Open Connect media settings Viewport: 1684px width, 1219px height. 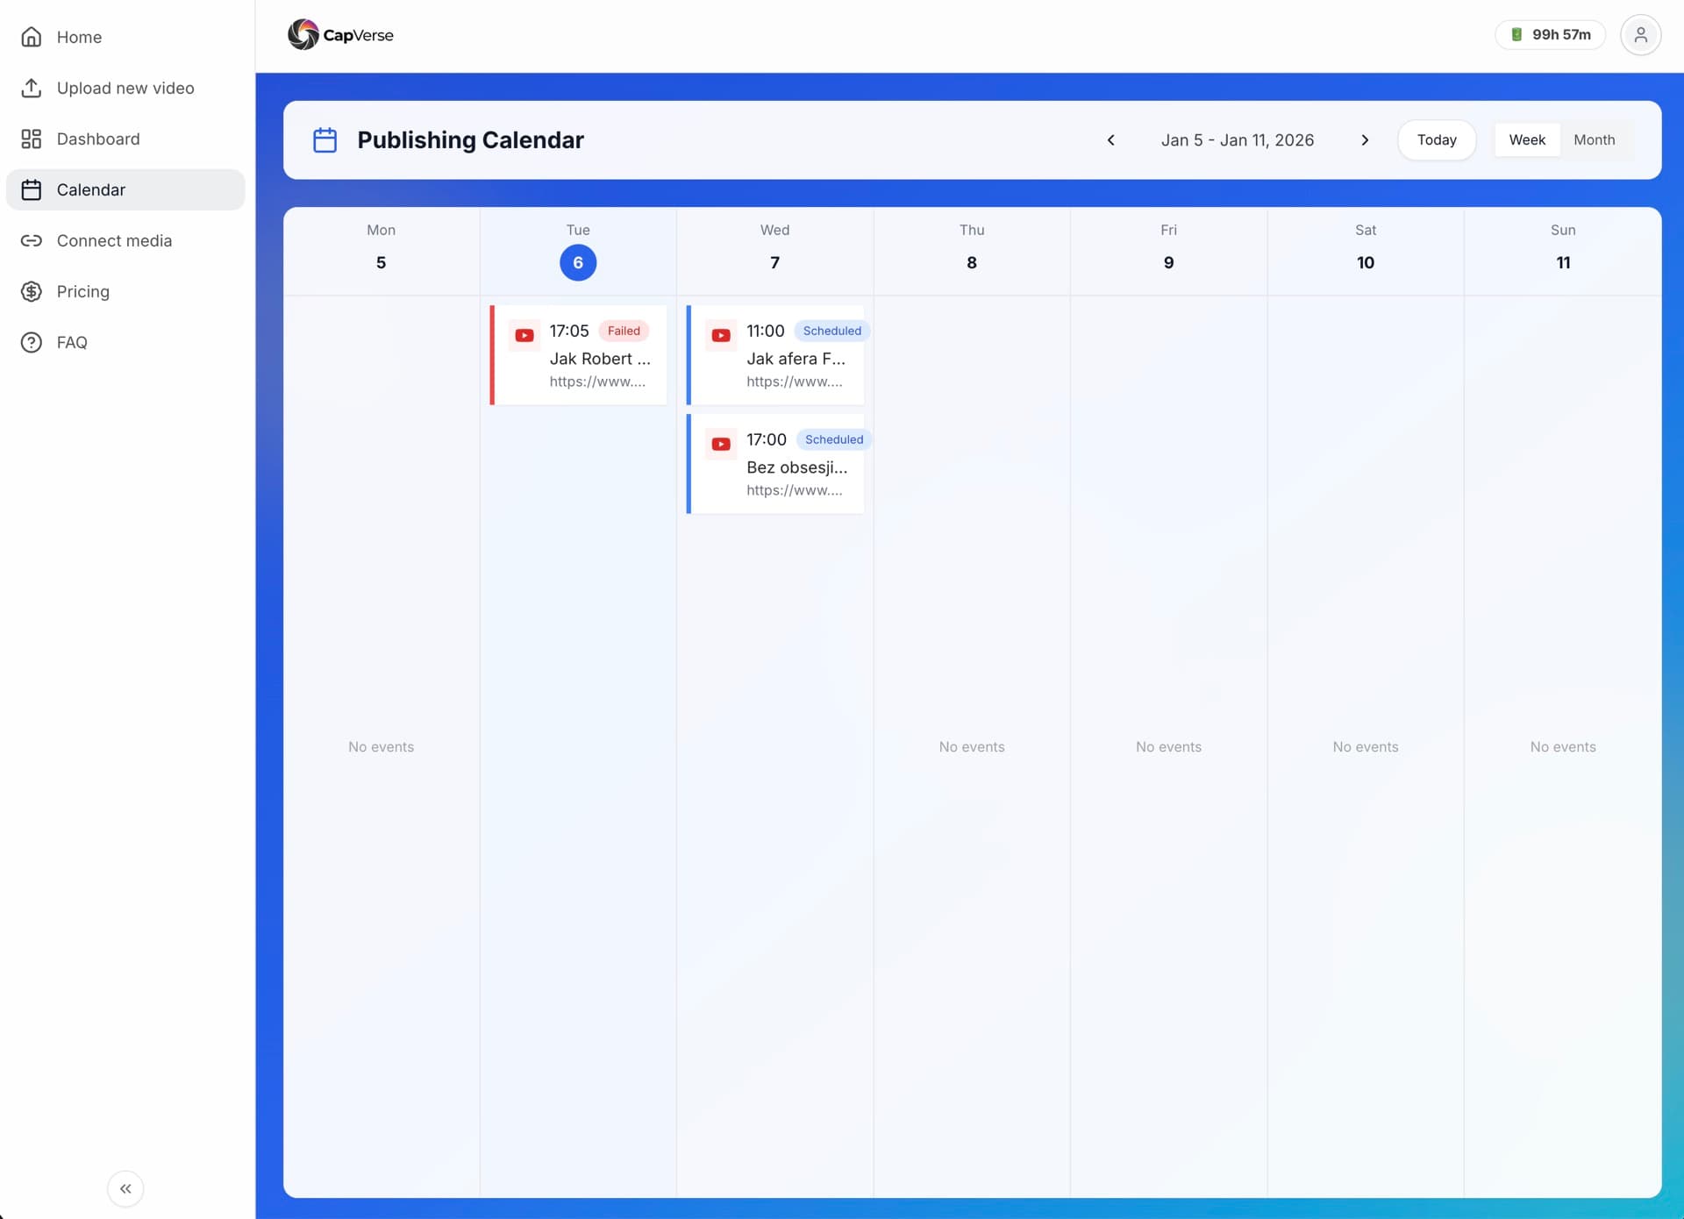(x=114, y=240)
